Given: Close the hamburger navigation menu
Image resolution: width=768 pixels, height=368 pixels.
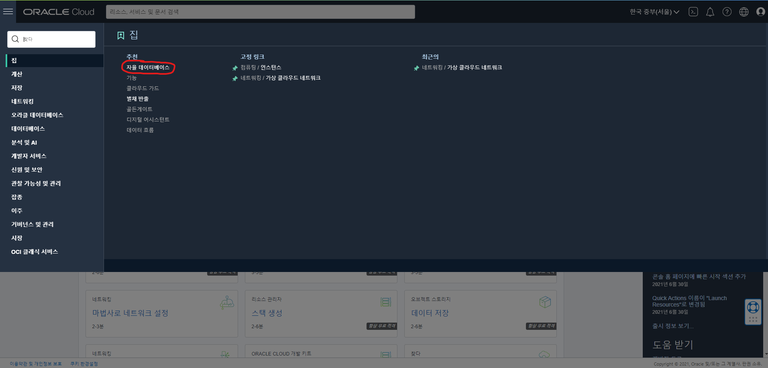Looking at the screenshot, I should [x=8, y=12].
